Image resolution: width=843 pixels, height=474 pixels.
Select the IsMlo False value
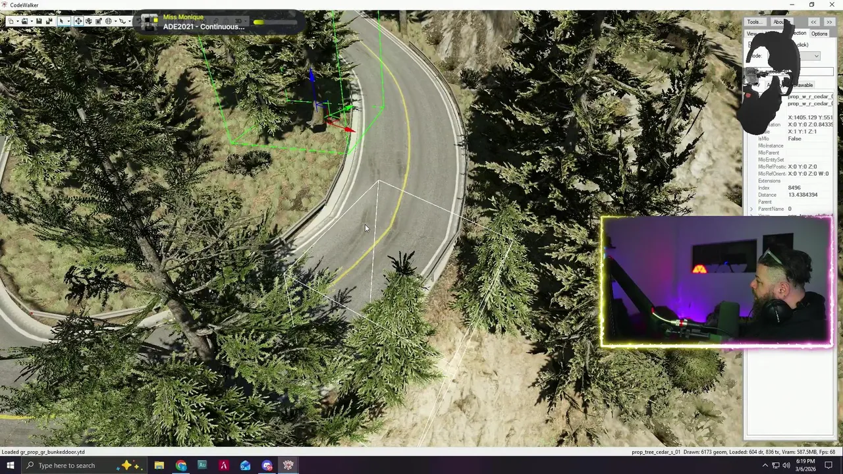coord(794,139)
